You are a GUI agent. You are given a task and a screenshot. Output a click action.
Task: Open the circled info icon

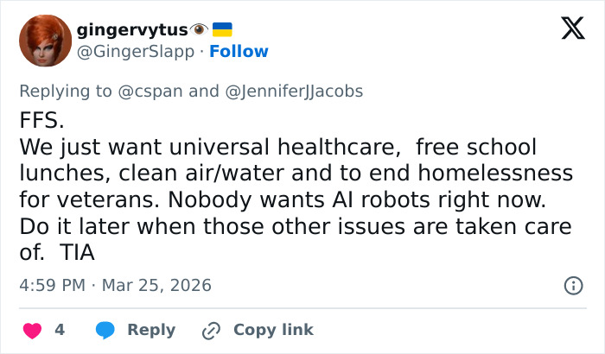click(x=572, y=285)
